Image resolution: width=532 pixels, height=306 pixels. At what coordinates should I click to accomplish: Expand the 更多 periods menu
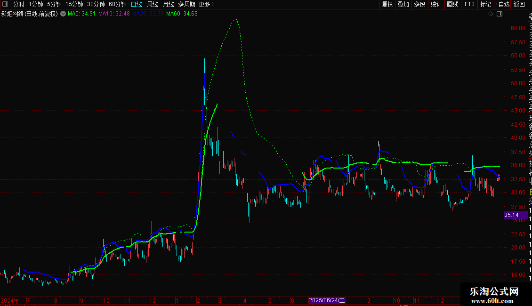pos(207,4)
